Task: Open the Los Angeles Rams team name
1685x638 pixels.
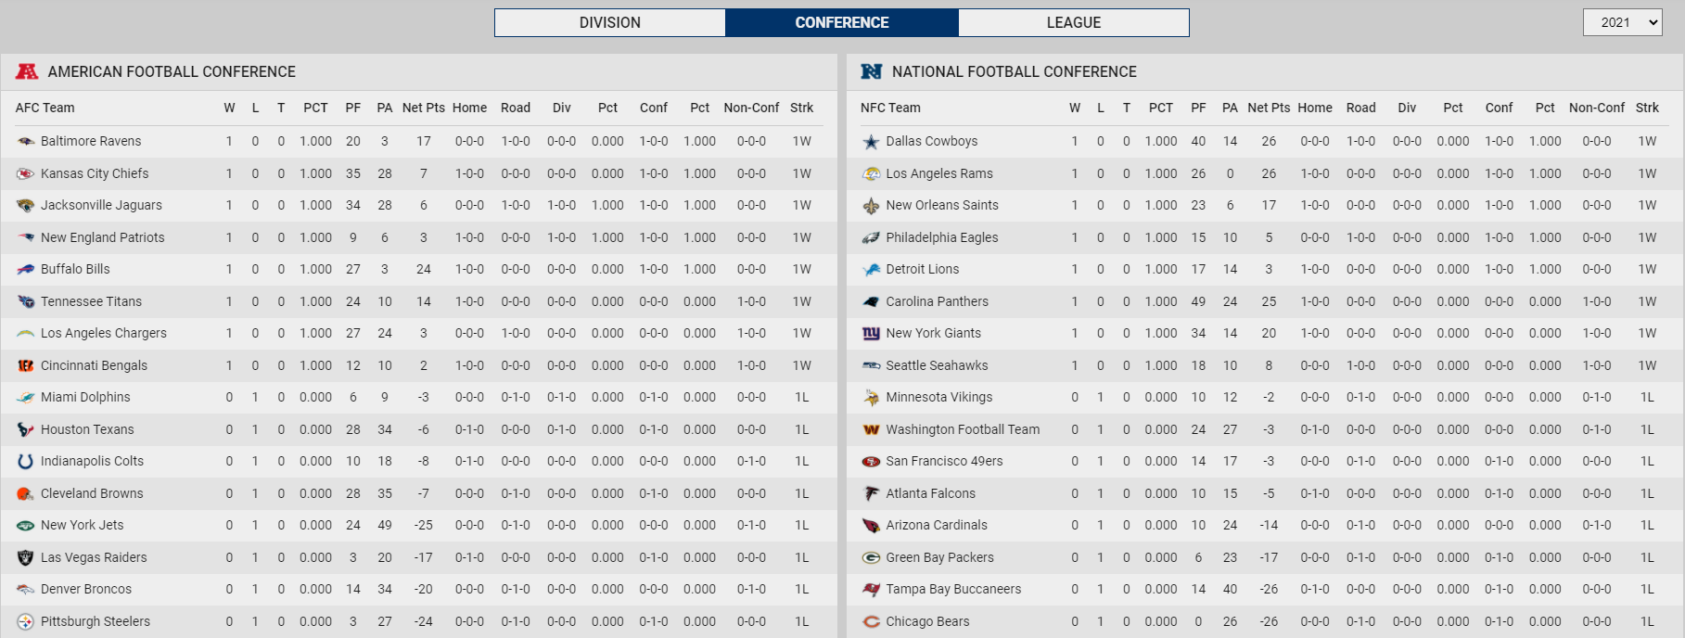Action: tap(939, 173)
